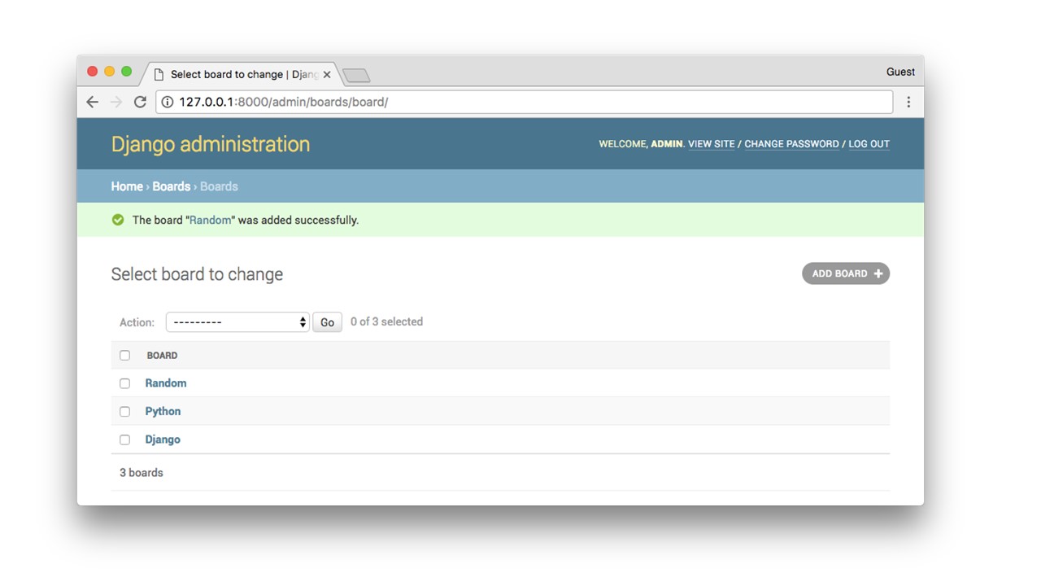The image size is (1041, 586).
Task: Click the green success checkmark icon
Action: pyautogui.click(x=118, y=220)
